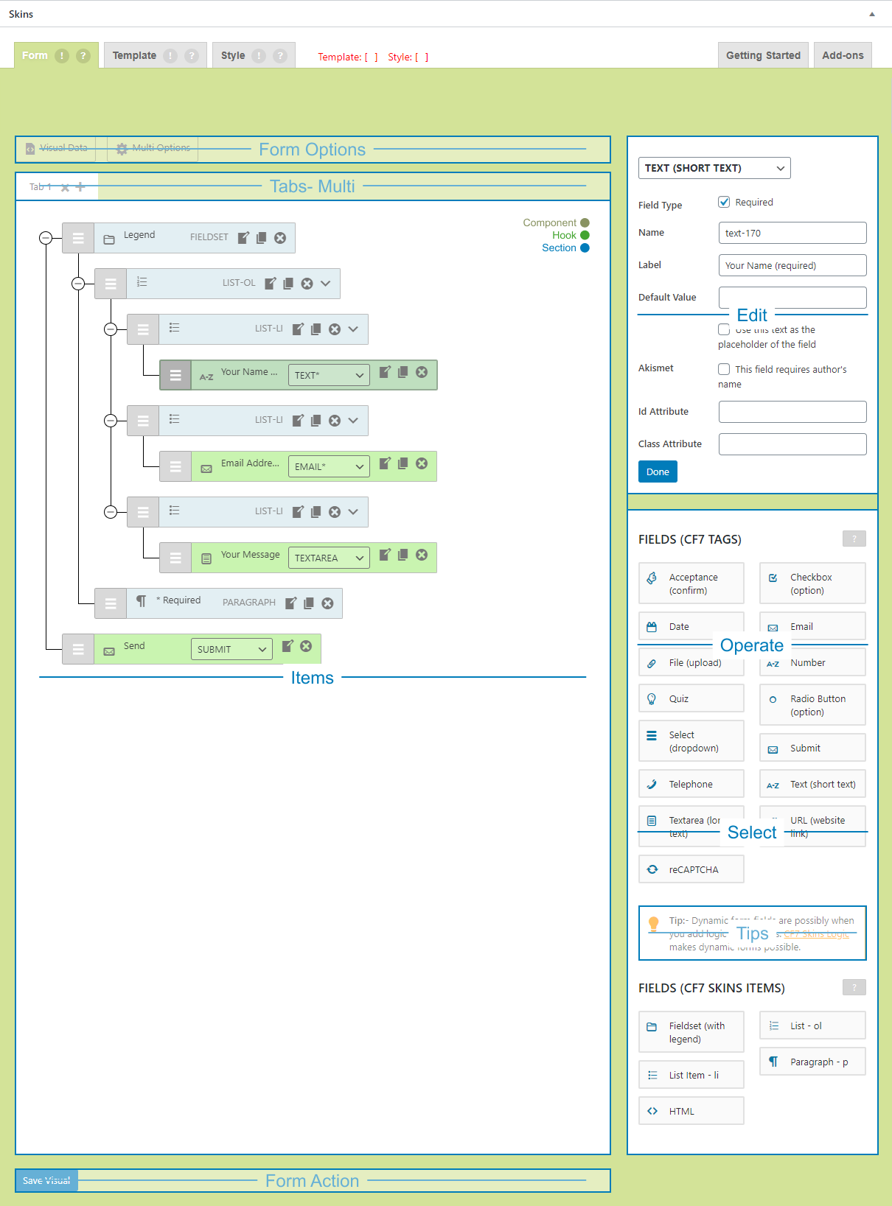892x1206 pixels.
Task: Click the green Hook legend dot
Action: (x=585, y=235)
